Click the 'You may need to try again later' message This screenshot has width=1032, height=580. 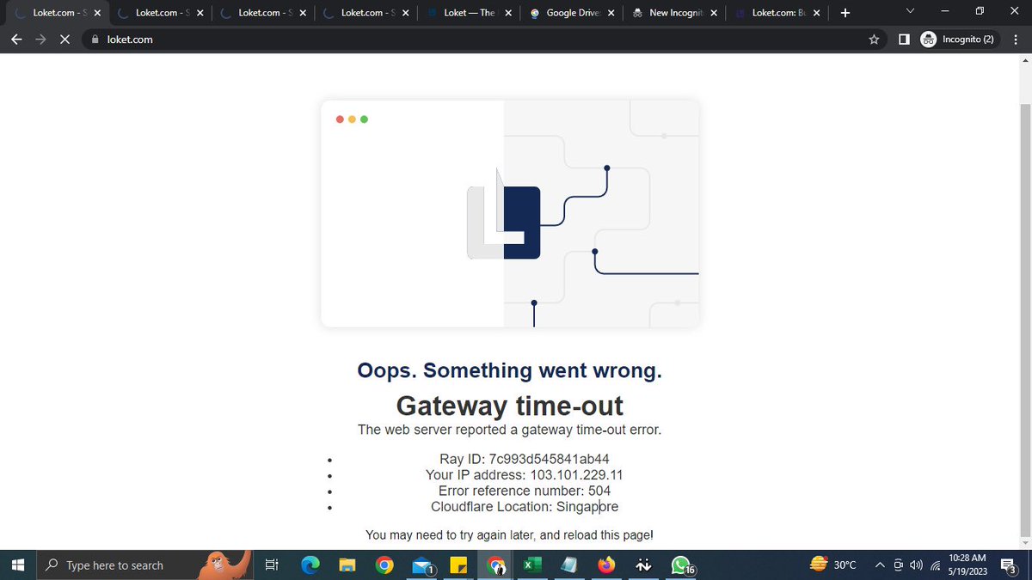pos(509,534)
